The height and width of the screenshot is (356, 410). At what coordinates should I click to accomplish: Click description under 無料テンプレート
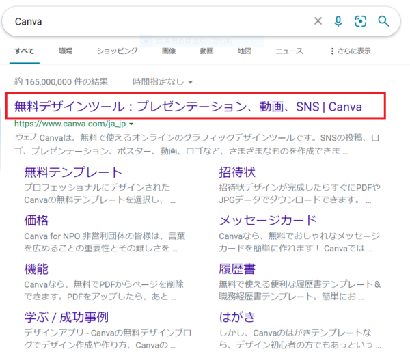tap(100, 193)
